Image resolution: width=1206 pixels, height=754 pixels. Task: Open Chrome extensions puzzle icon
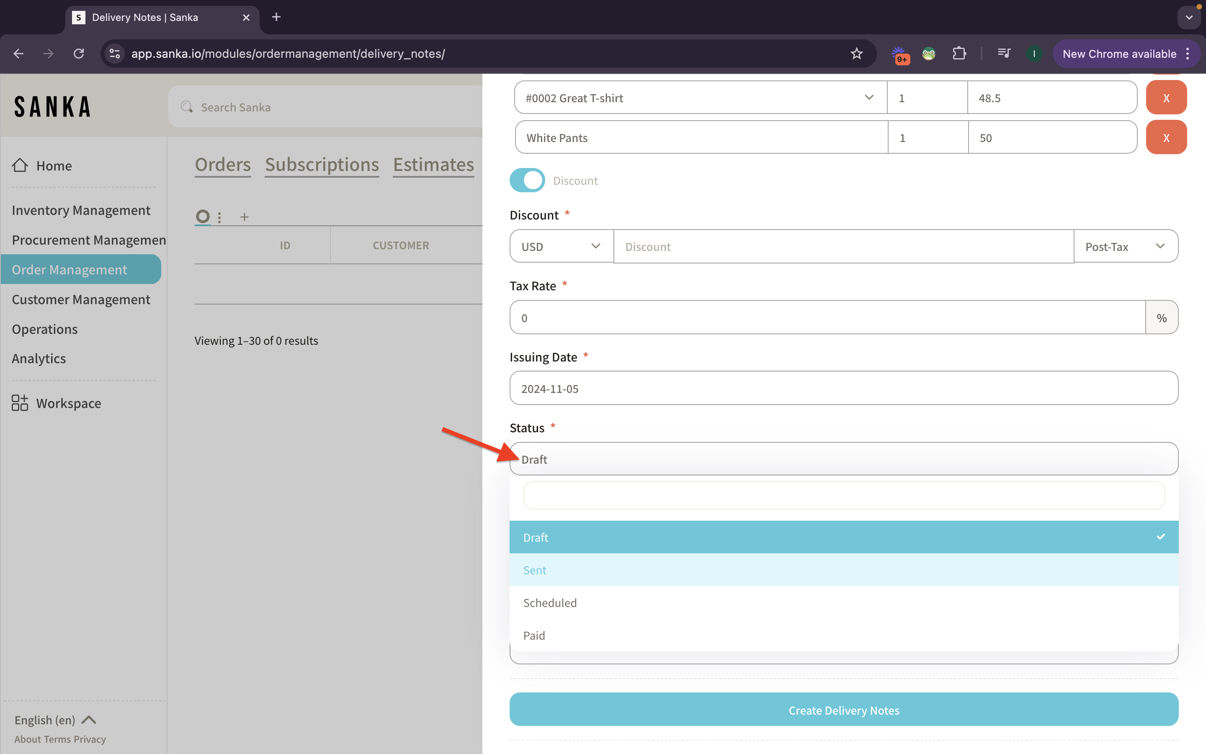tap(959, 54)
